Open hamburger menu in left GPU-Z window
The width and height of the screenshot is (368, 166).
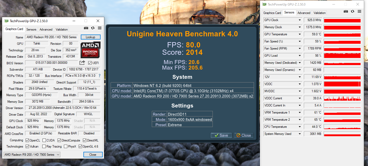click(100, 28)
